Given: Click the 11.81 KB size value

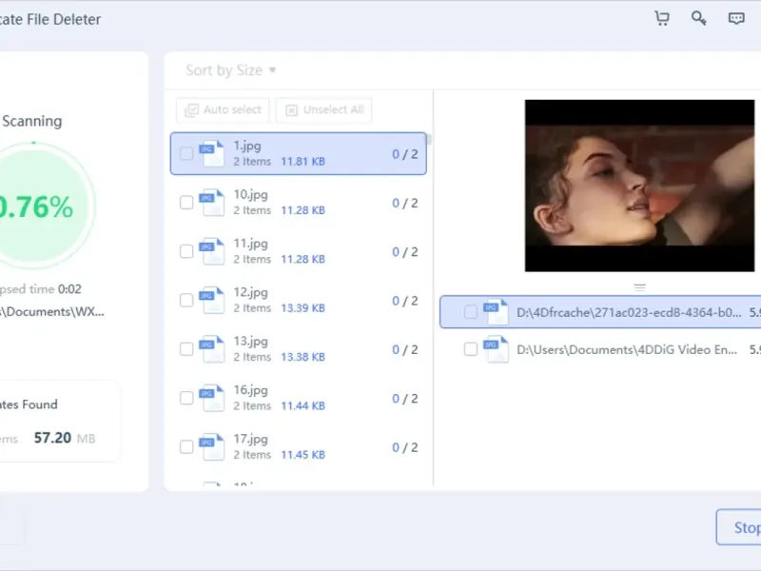Looking at the screenshot, I should pos(302,161).
